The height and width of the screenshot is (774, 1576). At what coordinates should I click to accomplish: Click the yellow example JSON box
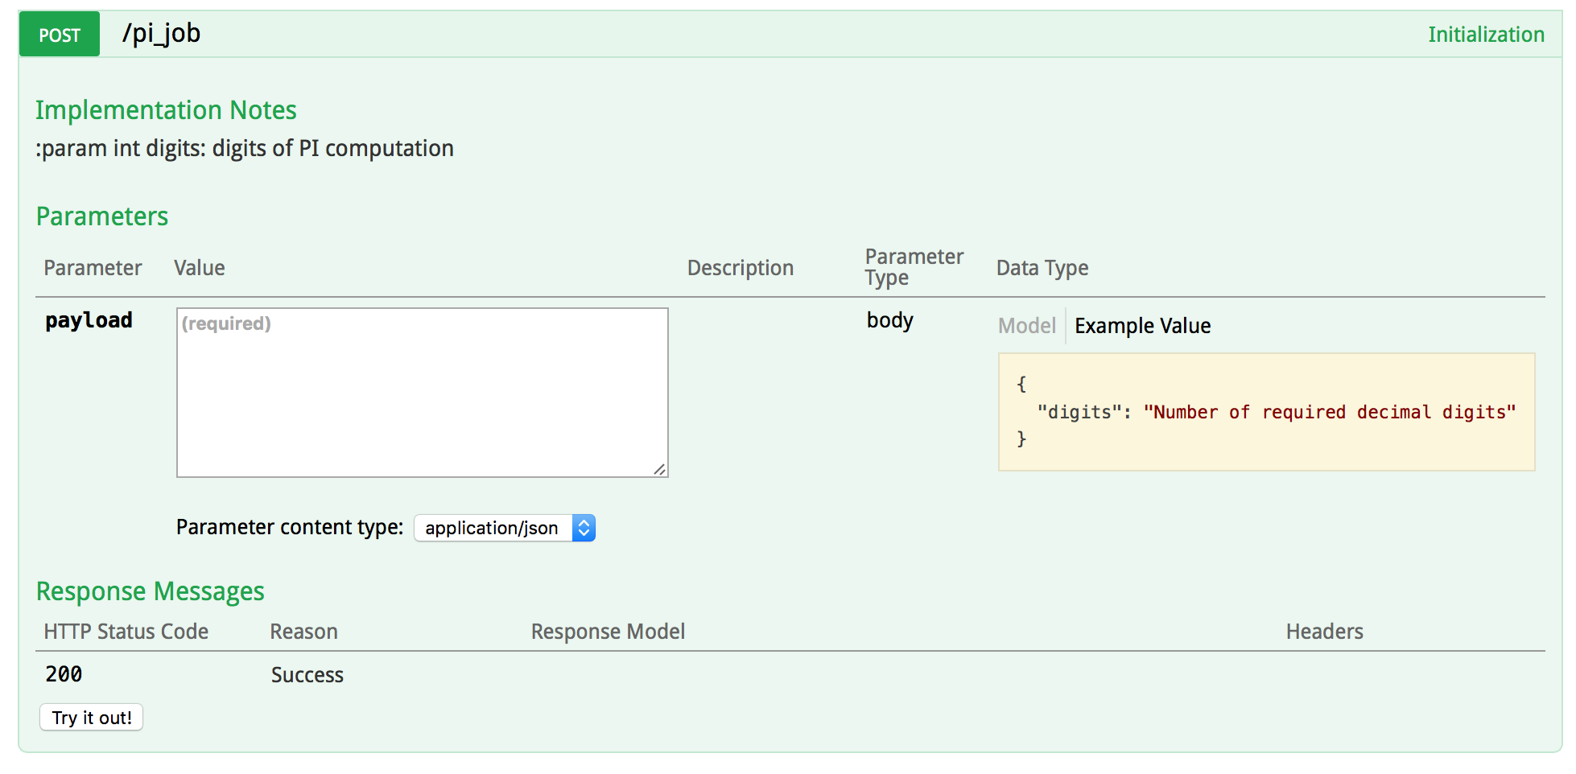(x=1265, y=412)
